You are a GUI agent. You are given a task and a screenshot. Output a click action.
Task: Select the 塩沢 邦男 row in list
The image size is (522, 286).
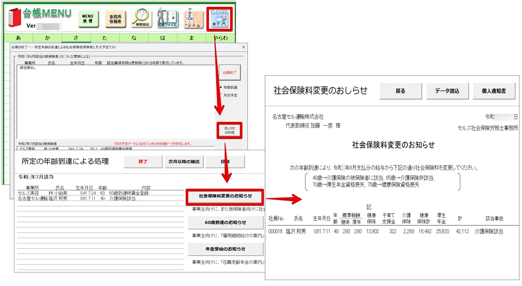click(101, 199)
